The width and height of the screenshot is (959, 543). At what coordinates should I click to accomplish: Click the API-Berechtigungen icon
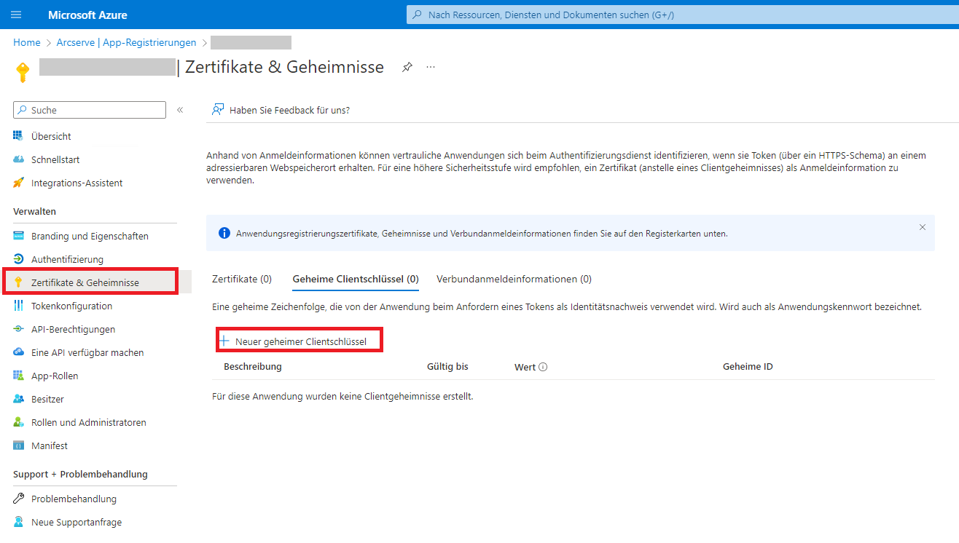coord(18,329)
